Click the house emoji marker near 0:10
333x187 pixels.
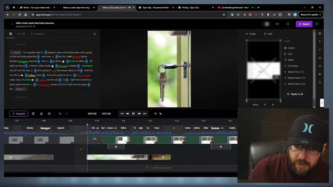point(116,147)
